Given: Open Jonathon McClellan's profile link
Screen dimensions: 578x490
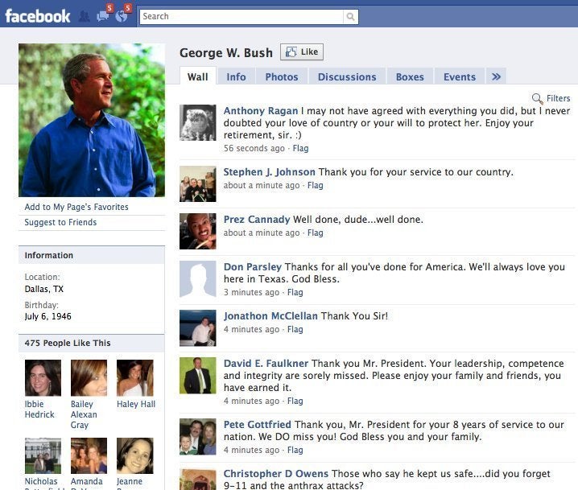Looking at the screenshot, I should 270,316.
